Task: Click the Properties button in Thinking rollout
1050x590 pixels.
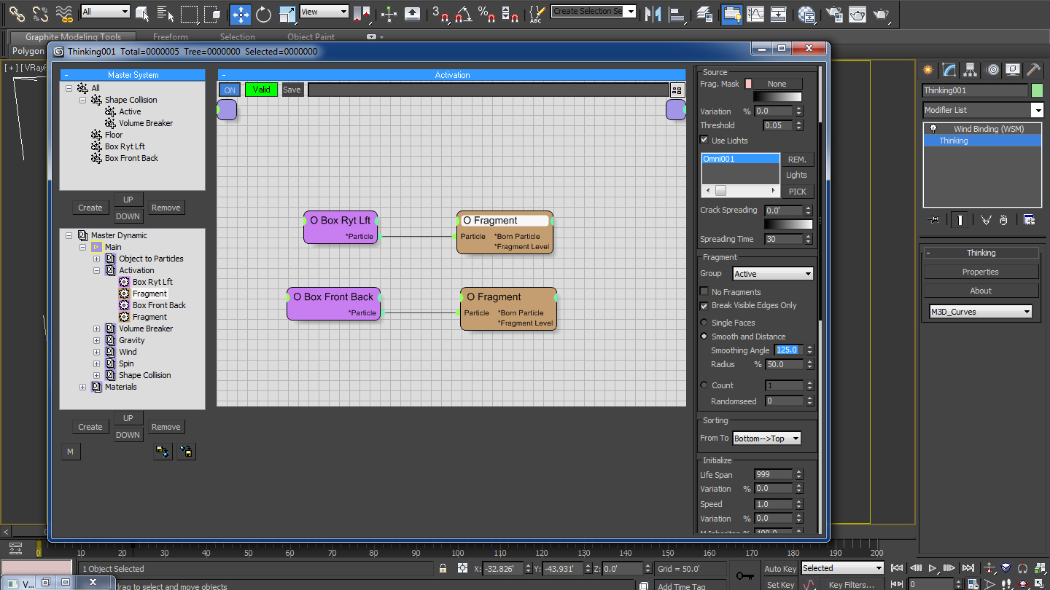Action: coord(981,272)
